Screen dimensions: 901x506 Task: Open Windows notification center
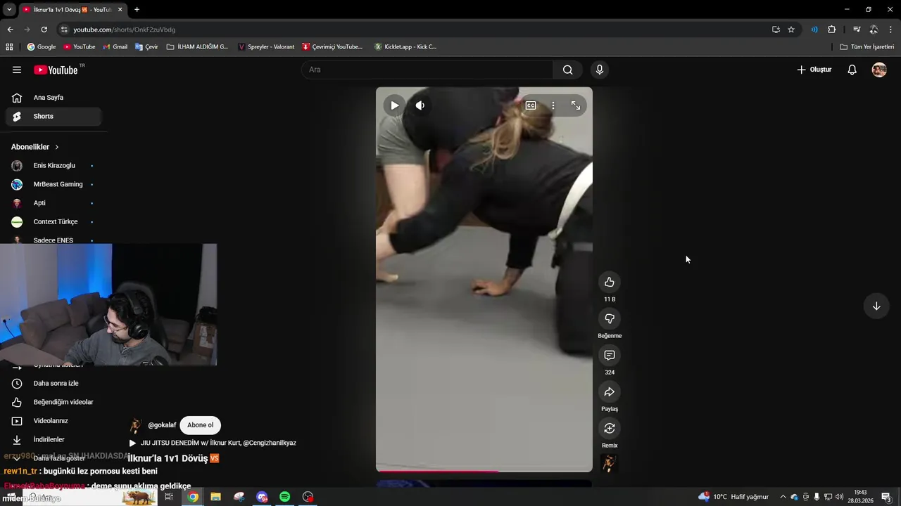(x=886, y=497)
